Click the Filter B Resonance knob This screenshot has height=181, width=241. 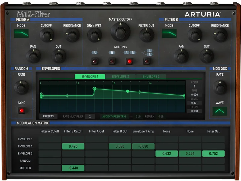pyautogui.click(x=220, y=35)
